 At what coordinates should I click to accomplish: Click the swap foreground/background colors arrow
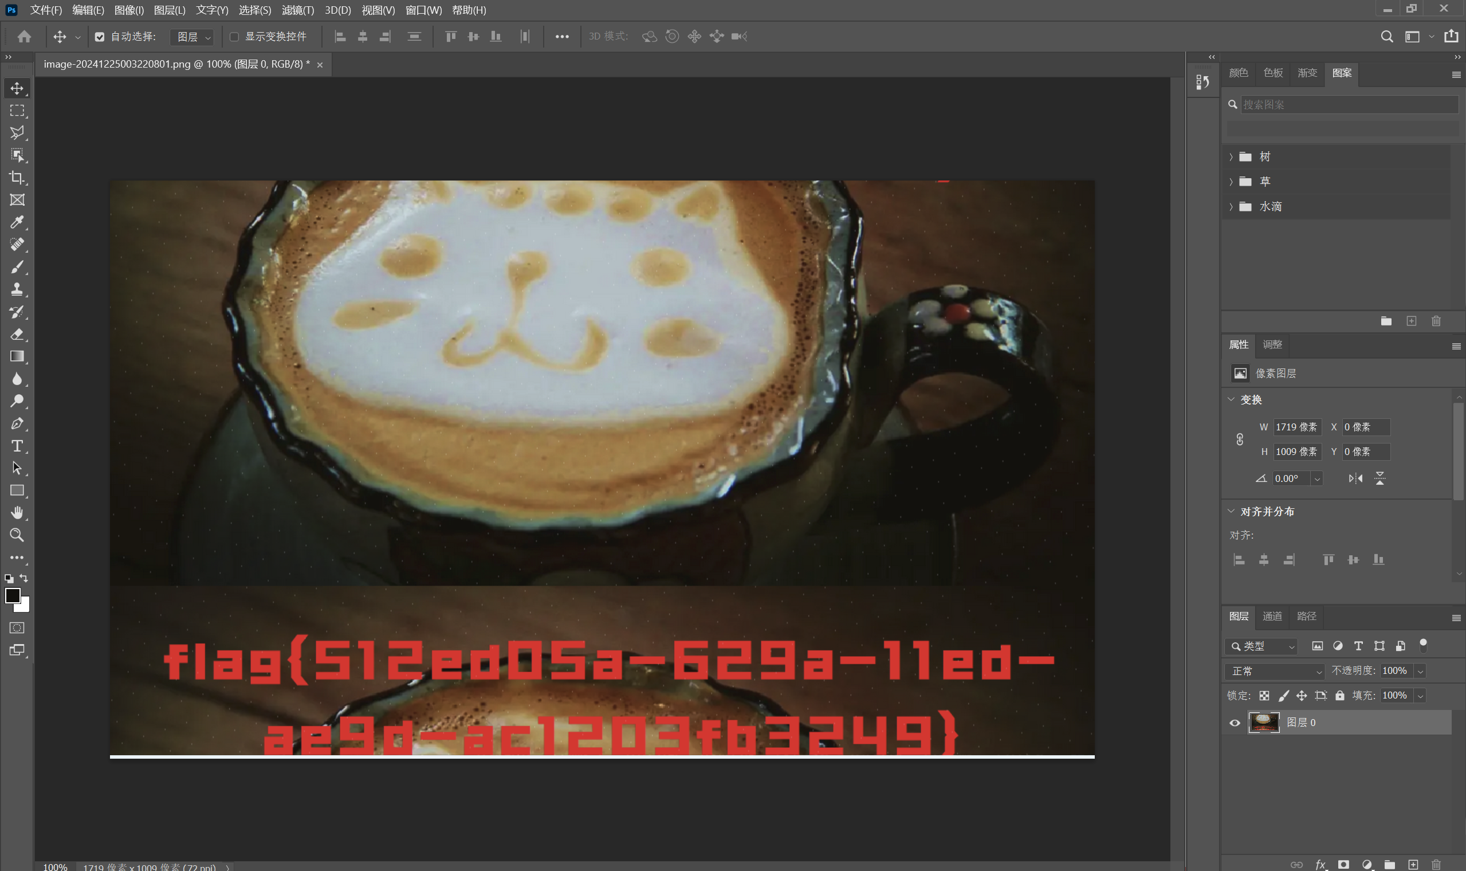tap(24, 578)
